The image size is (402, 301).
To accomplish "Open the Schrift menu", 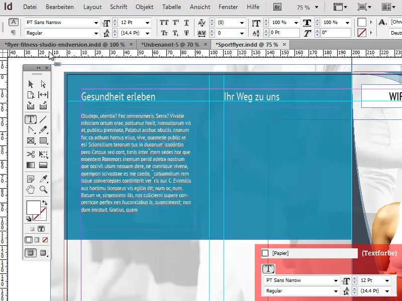I will tap(119, 7).
